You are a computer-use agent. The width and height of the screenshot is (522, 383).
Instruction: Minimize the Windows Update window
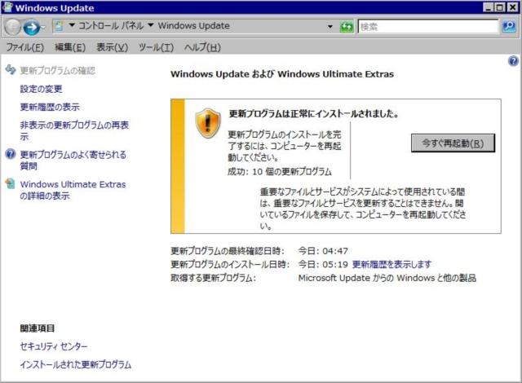[489, 7]
